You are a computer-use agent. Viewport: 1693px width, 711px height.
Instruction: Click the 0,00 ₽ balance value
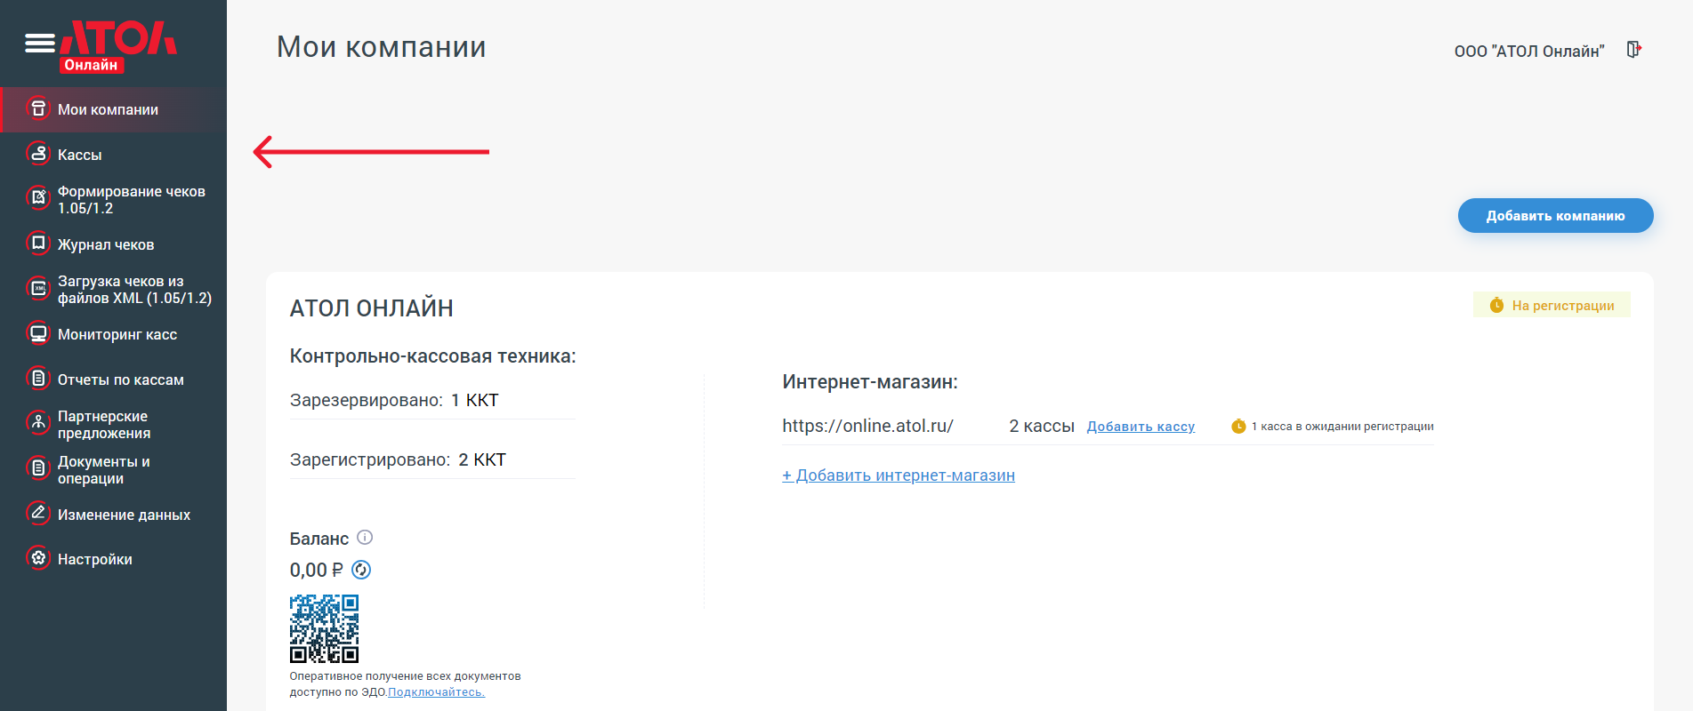point(316,570)
